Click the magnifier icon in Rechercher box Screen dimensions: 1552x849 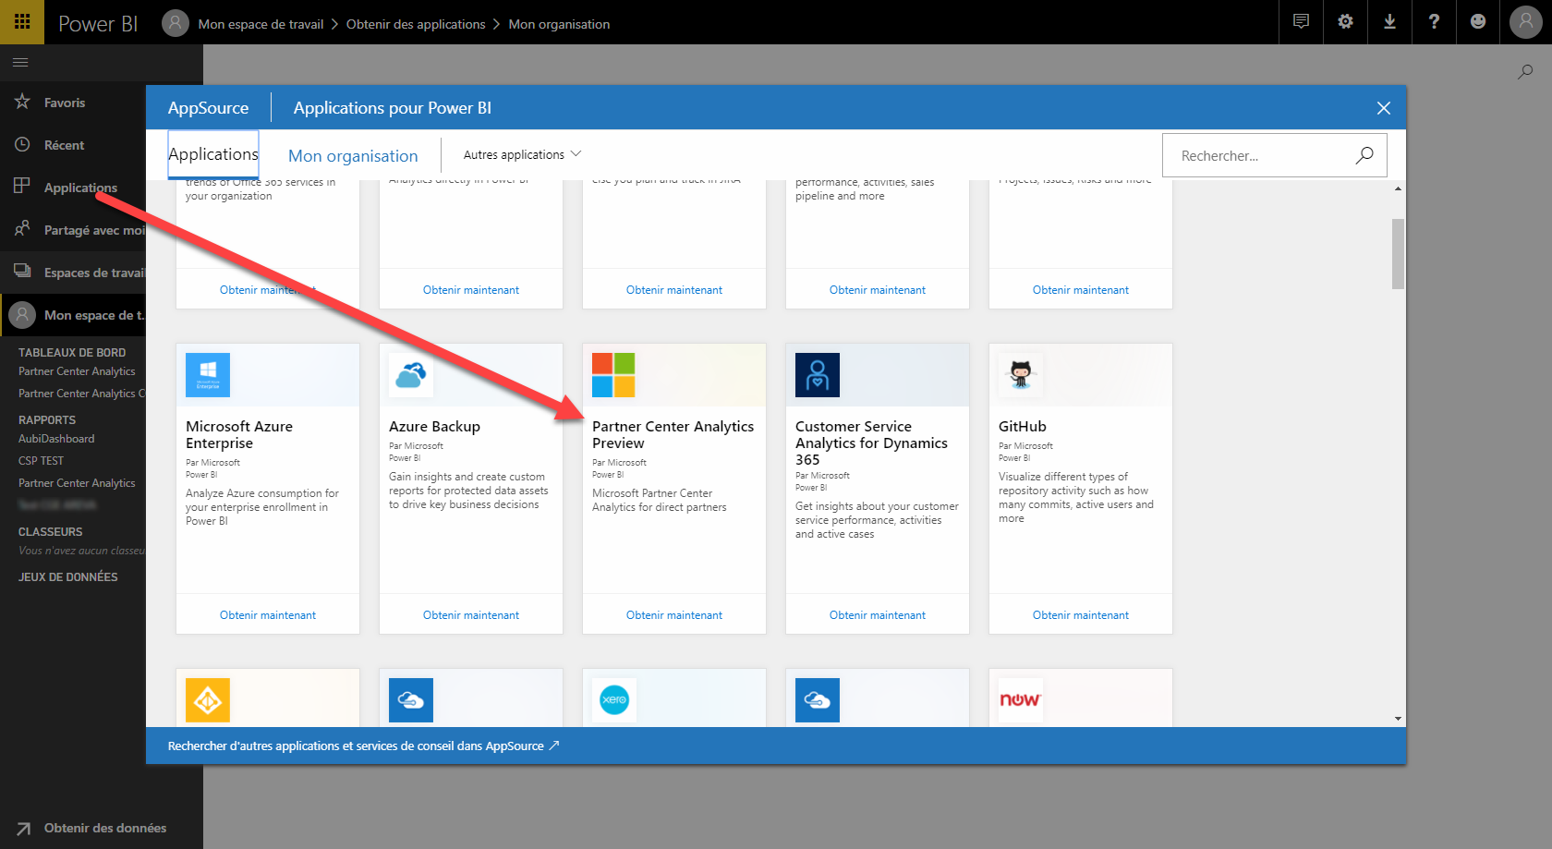click(1364, 155)
